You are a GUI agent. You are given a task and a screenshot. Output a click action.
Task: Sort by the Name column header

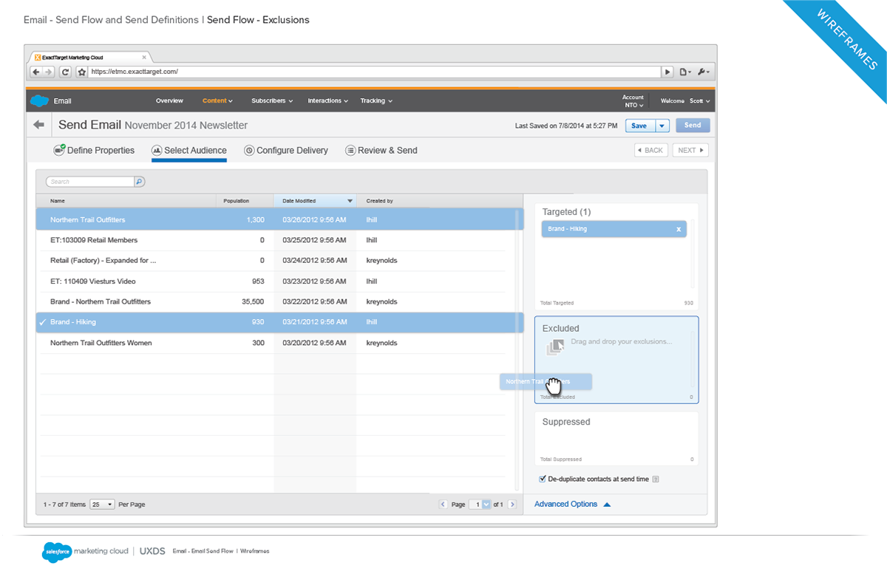click(x=126, y=201)
